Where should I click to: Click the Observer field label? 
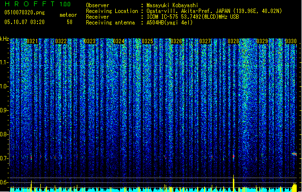pyautogui.click(x=97, y=5)
